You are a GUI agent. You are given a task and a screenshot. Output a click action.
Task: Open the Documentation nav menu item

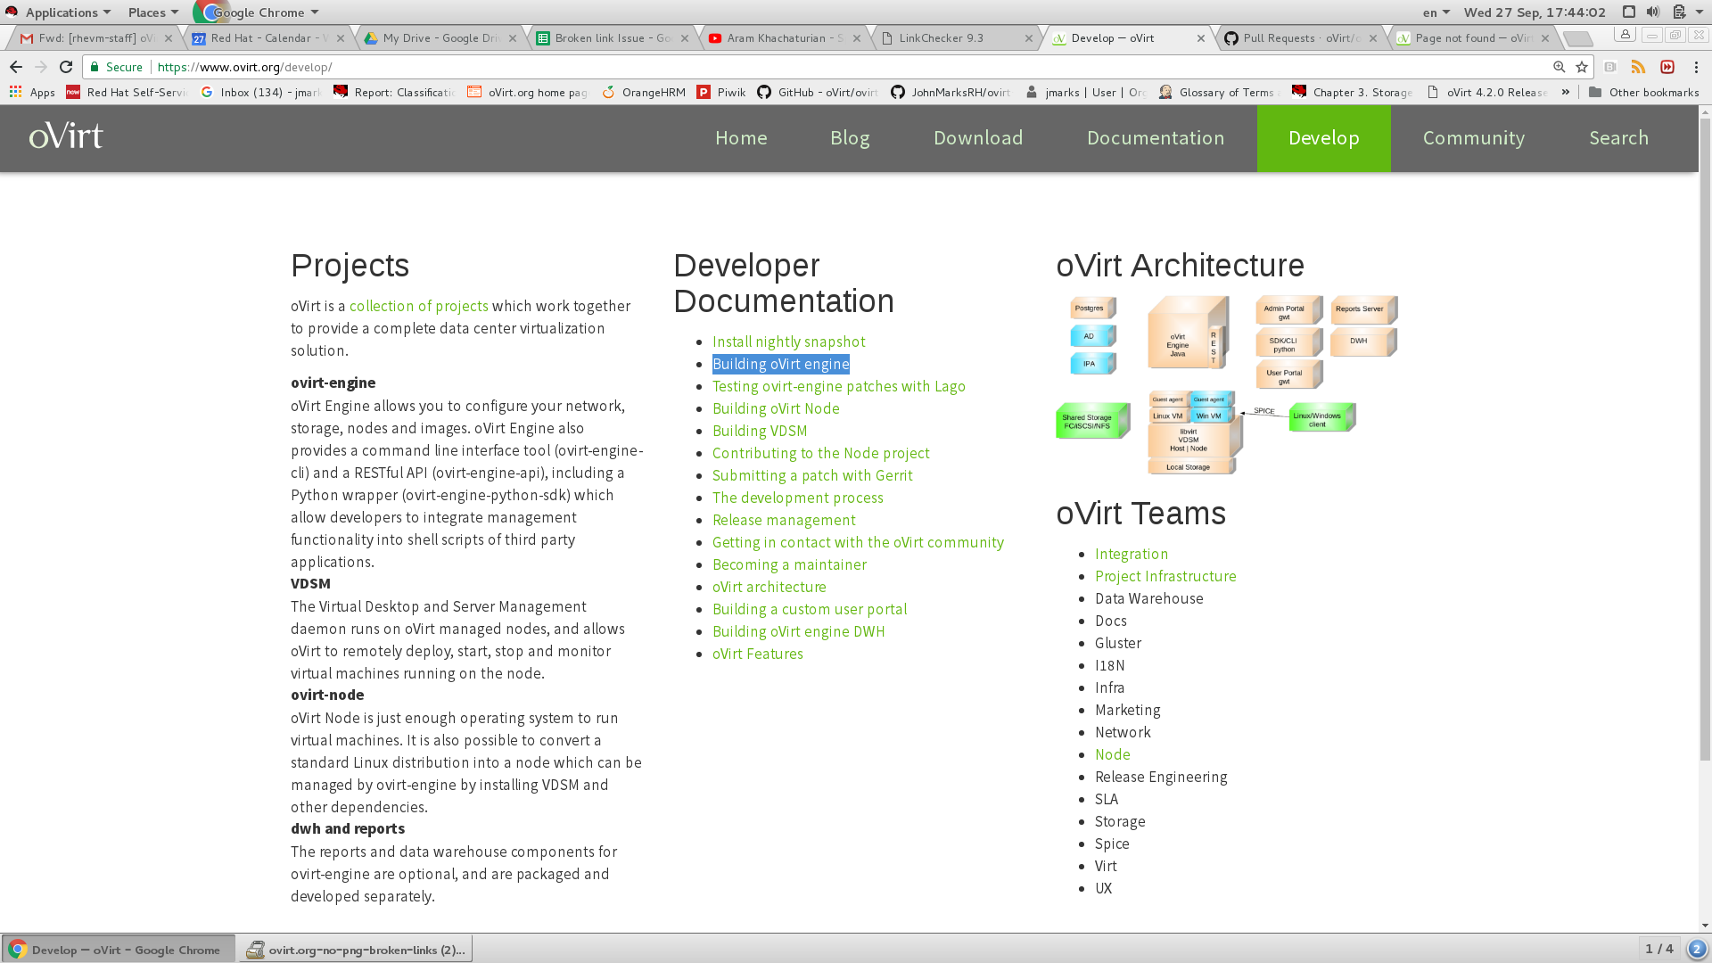point(1155,138)
